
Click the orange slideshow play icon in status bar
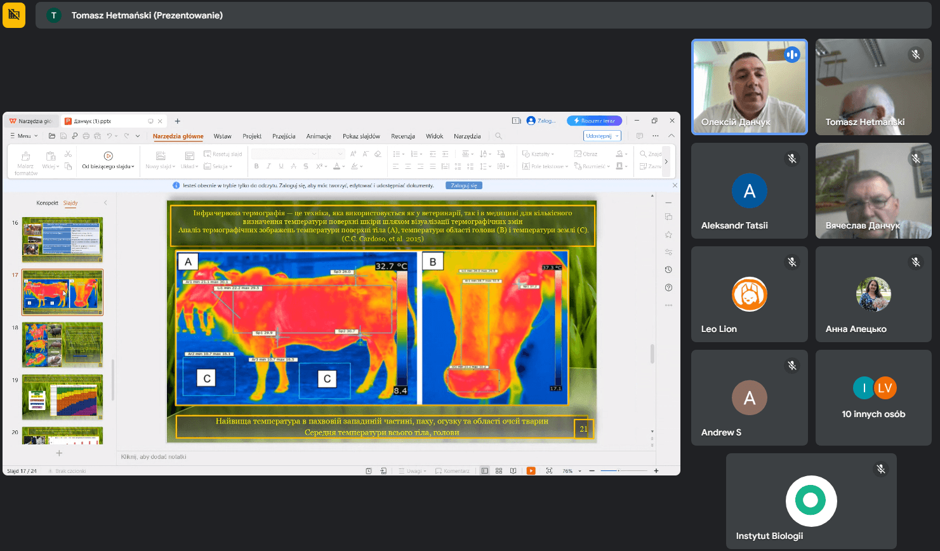[531, 471]
